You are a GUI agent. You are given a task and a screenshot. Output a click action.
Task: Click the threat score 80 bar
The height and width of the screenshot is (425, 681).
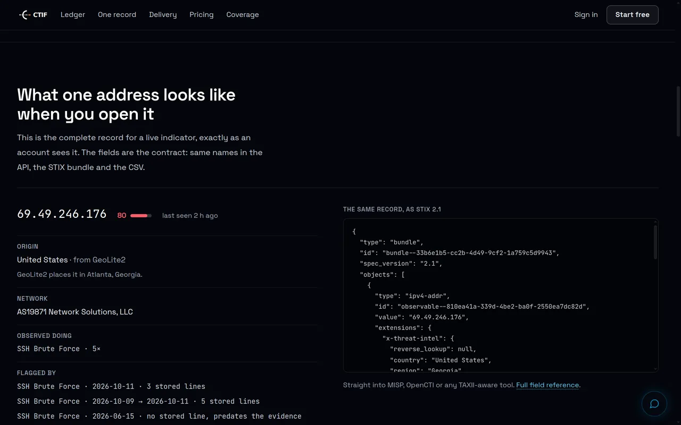[x=141, y=216]
